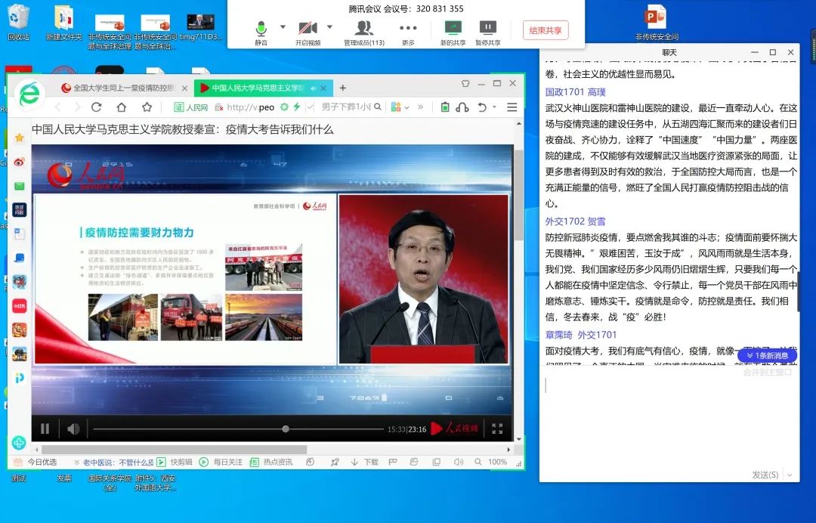Click the 更多 three-dots icon

(408, 28)
